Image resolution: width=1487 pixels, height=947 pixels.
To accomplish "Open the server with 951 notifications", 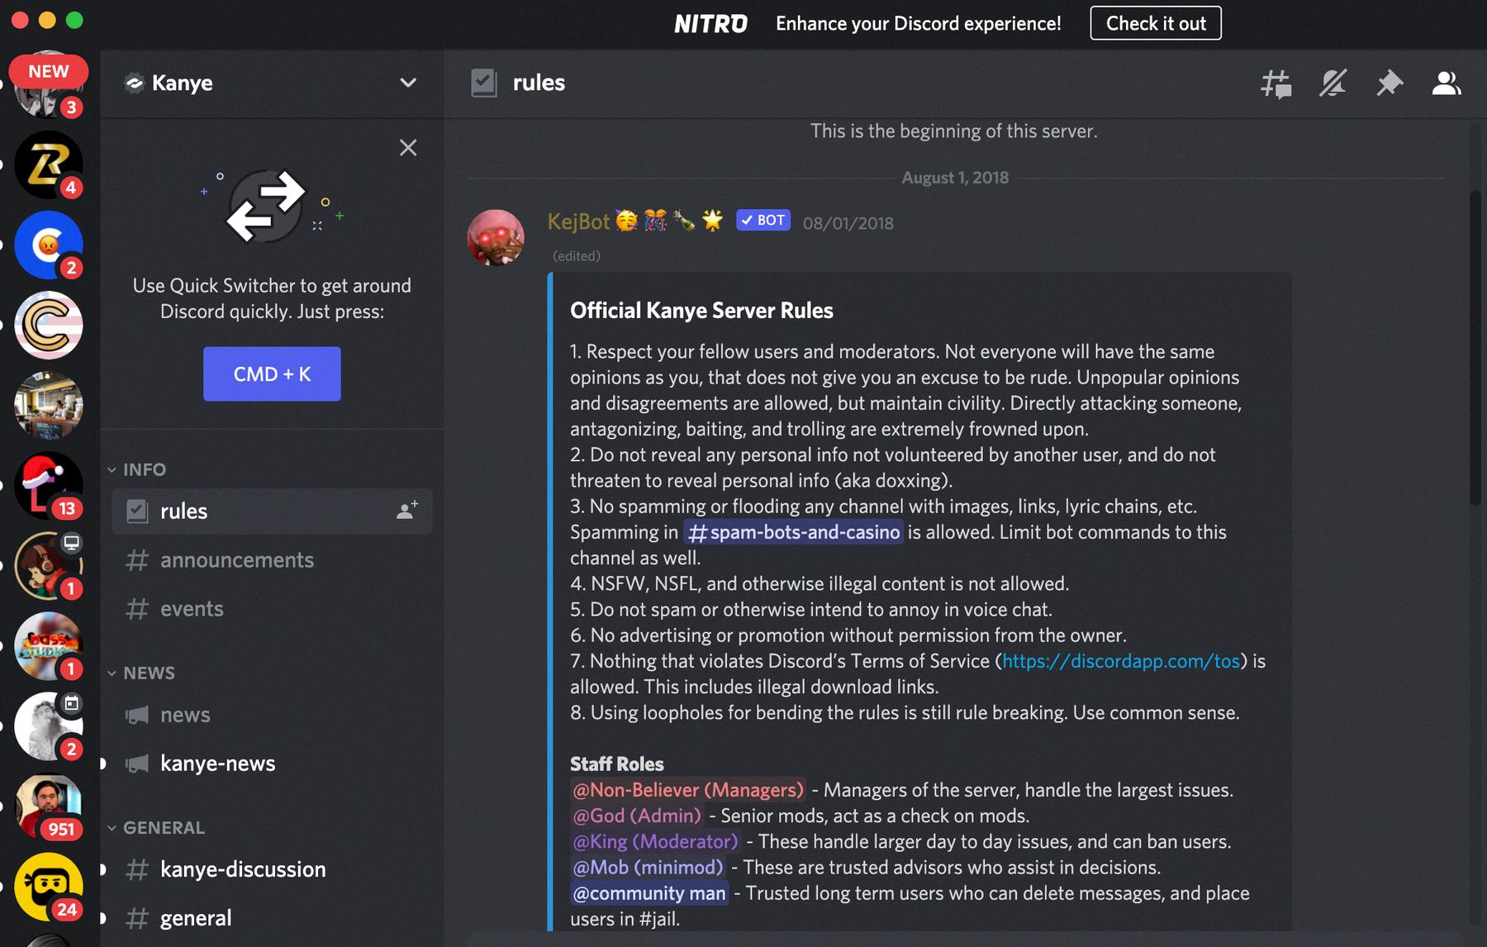I will point(49,806).
